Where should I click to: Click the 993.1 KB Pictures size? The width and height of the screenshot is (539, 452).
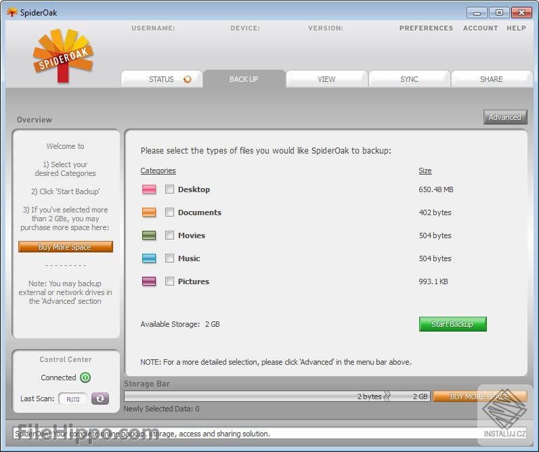[x=433, y=281]
